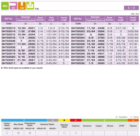Click the green MG icon
The image size is (140, 136).
pyautogui.click(x=5, y=6)
